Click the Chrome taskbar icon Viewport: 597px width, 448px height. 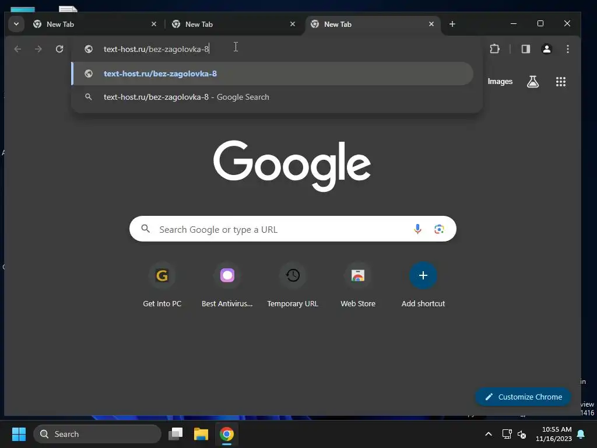point(227,434)
